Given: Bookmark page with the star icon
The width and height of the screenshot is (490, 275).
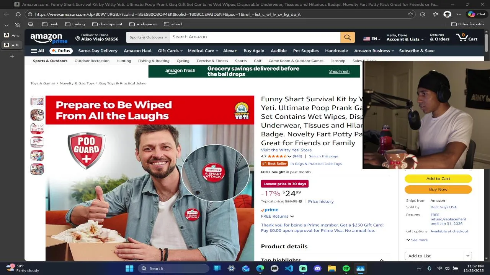Looking at the screenshot, I should coord(410,14).
